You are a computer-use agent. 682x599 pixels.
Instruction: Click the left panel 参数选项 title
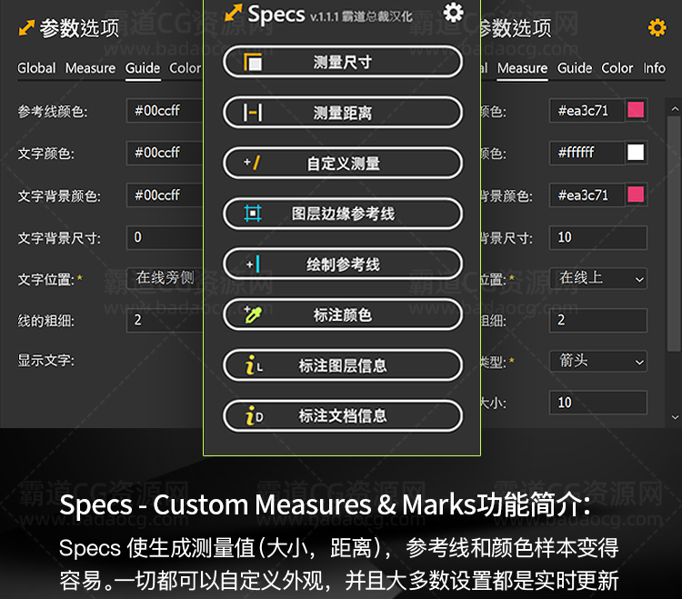[80, 29]
